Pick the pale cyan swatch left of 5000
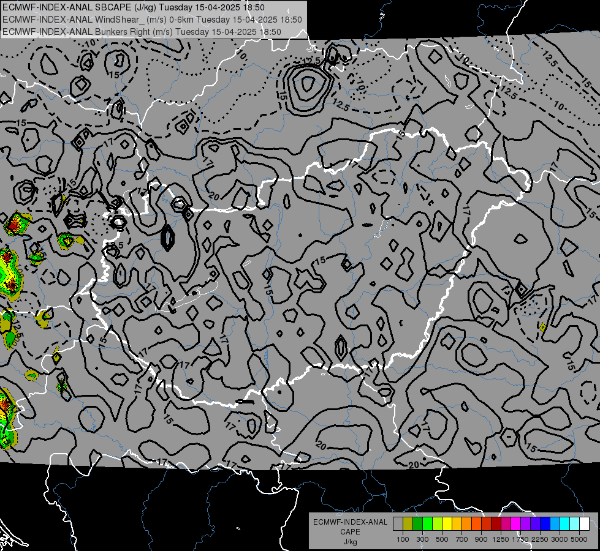600x551 pixels. tap(574, 524)
